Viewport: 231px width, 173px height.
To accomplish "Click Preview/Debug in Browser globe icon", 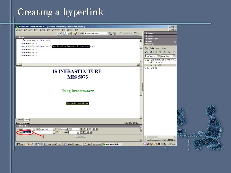I will coord(115,34).
